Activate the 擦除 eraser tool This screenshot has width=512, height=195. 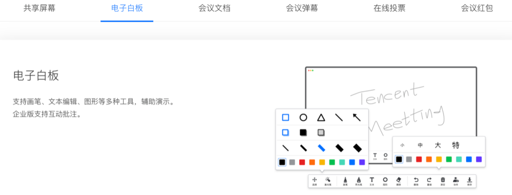click(398, 181)
